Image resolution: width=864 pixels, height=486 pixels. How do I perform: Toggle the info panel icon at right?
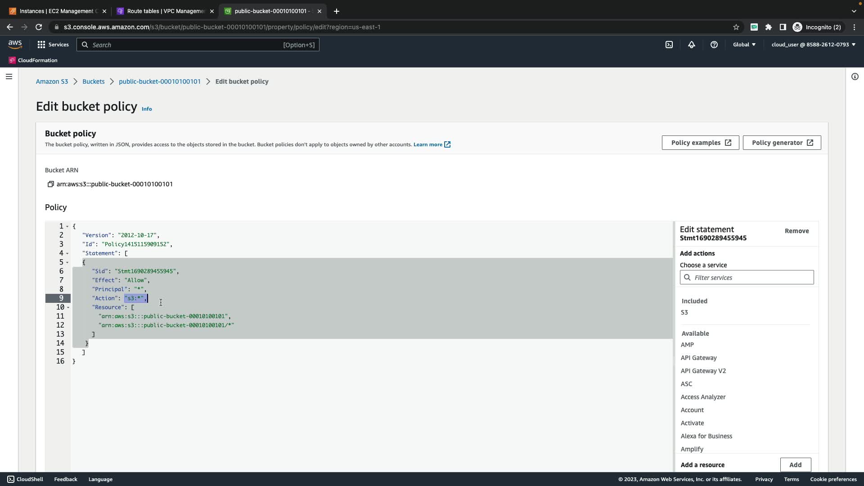pos(855,76)
